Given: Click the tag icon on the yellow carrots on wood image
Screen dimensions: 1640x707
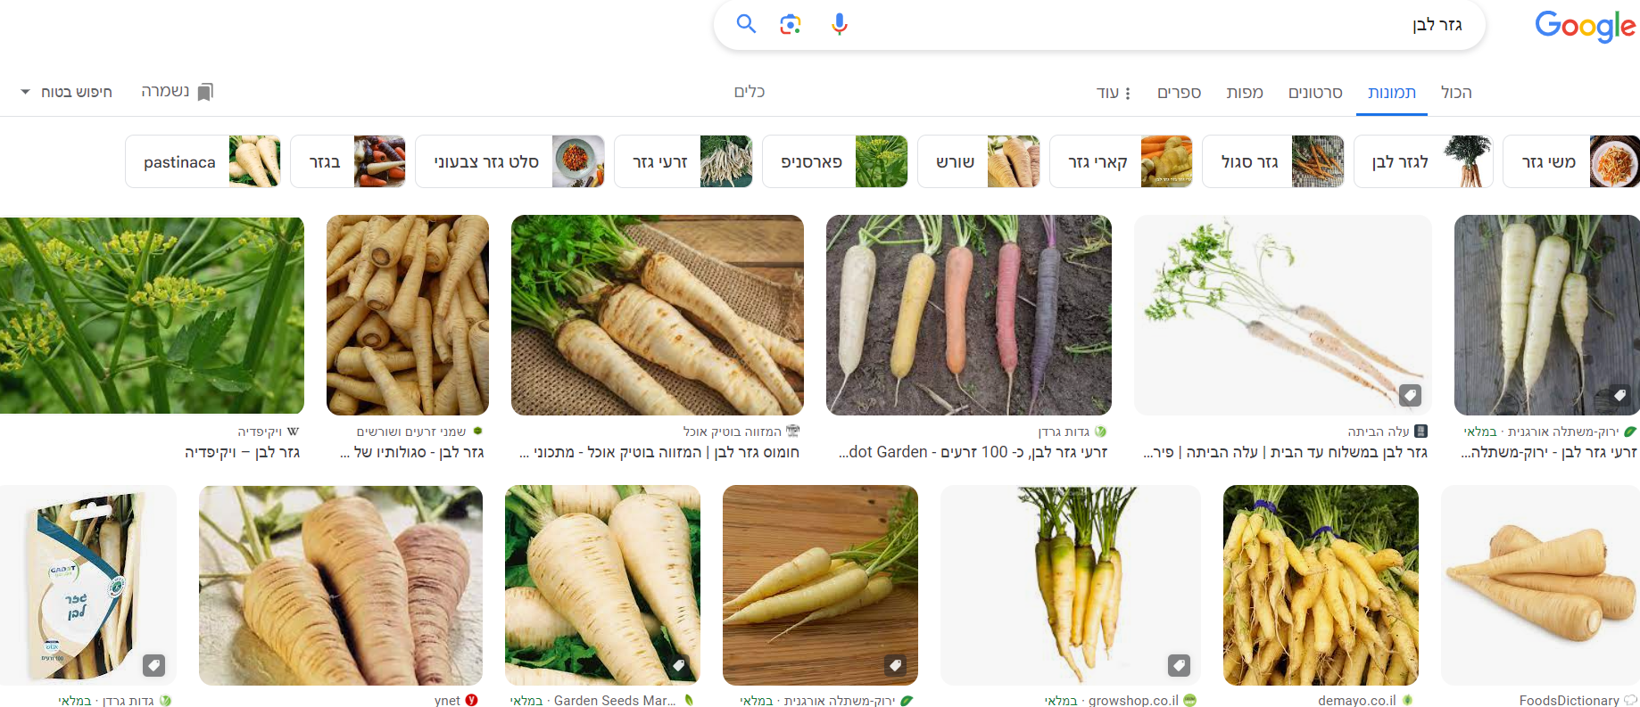Looking at the screenshot, I should (x=896, y=665).
